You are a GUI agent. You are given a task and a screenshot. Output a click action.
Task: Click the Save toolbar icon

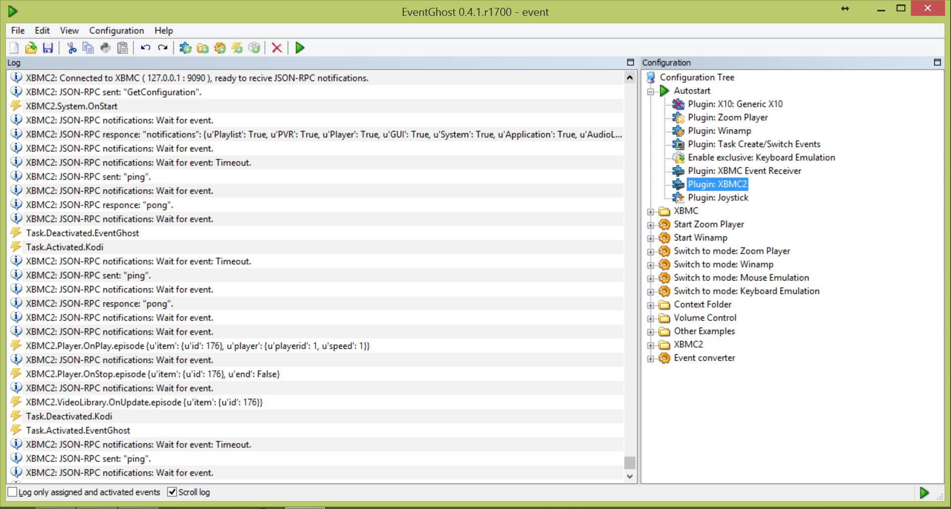[x=48, y=48]
